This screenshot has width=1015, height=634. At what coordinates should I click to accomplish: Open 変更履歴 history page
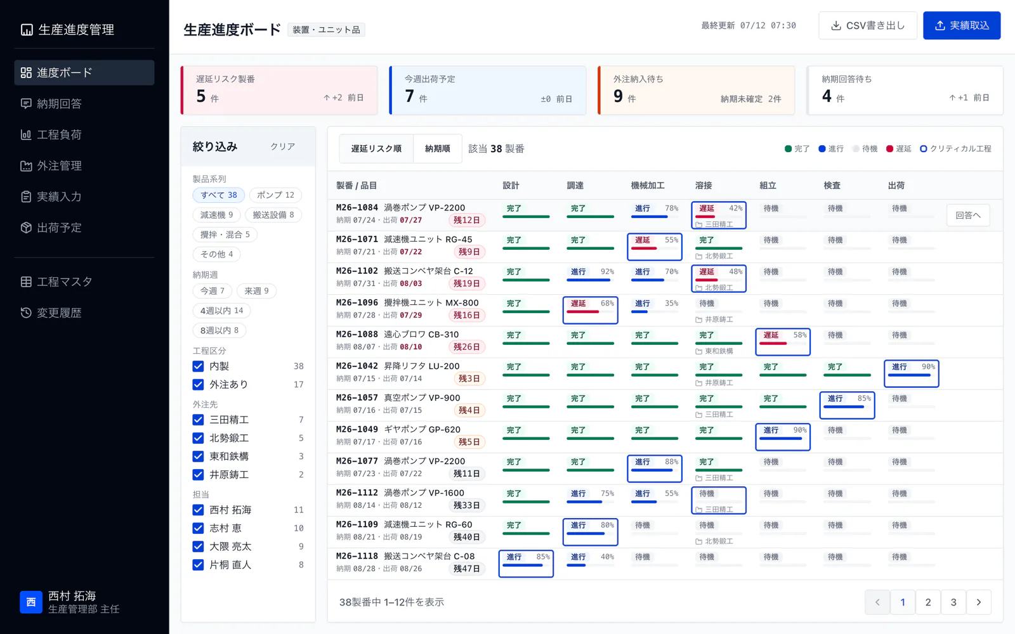point(84,313)
